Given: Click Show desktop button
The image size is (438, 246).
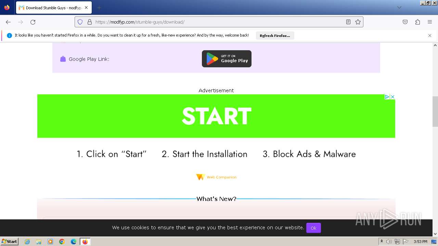Looking at the screenshot, I should [434, 242].
